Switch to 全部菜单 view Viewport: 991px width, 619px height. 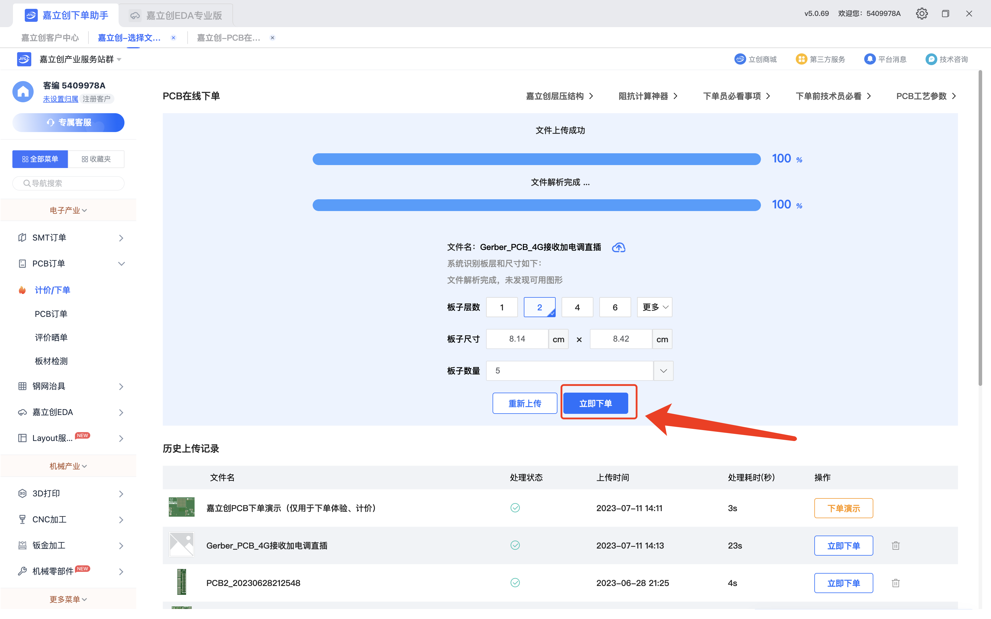(x=40, y=159)
